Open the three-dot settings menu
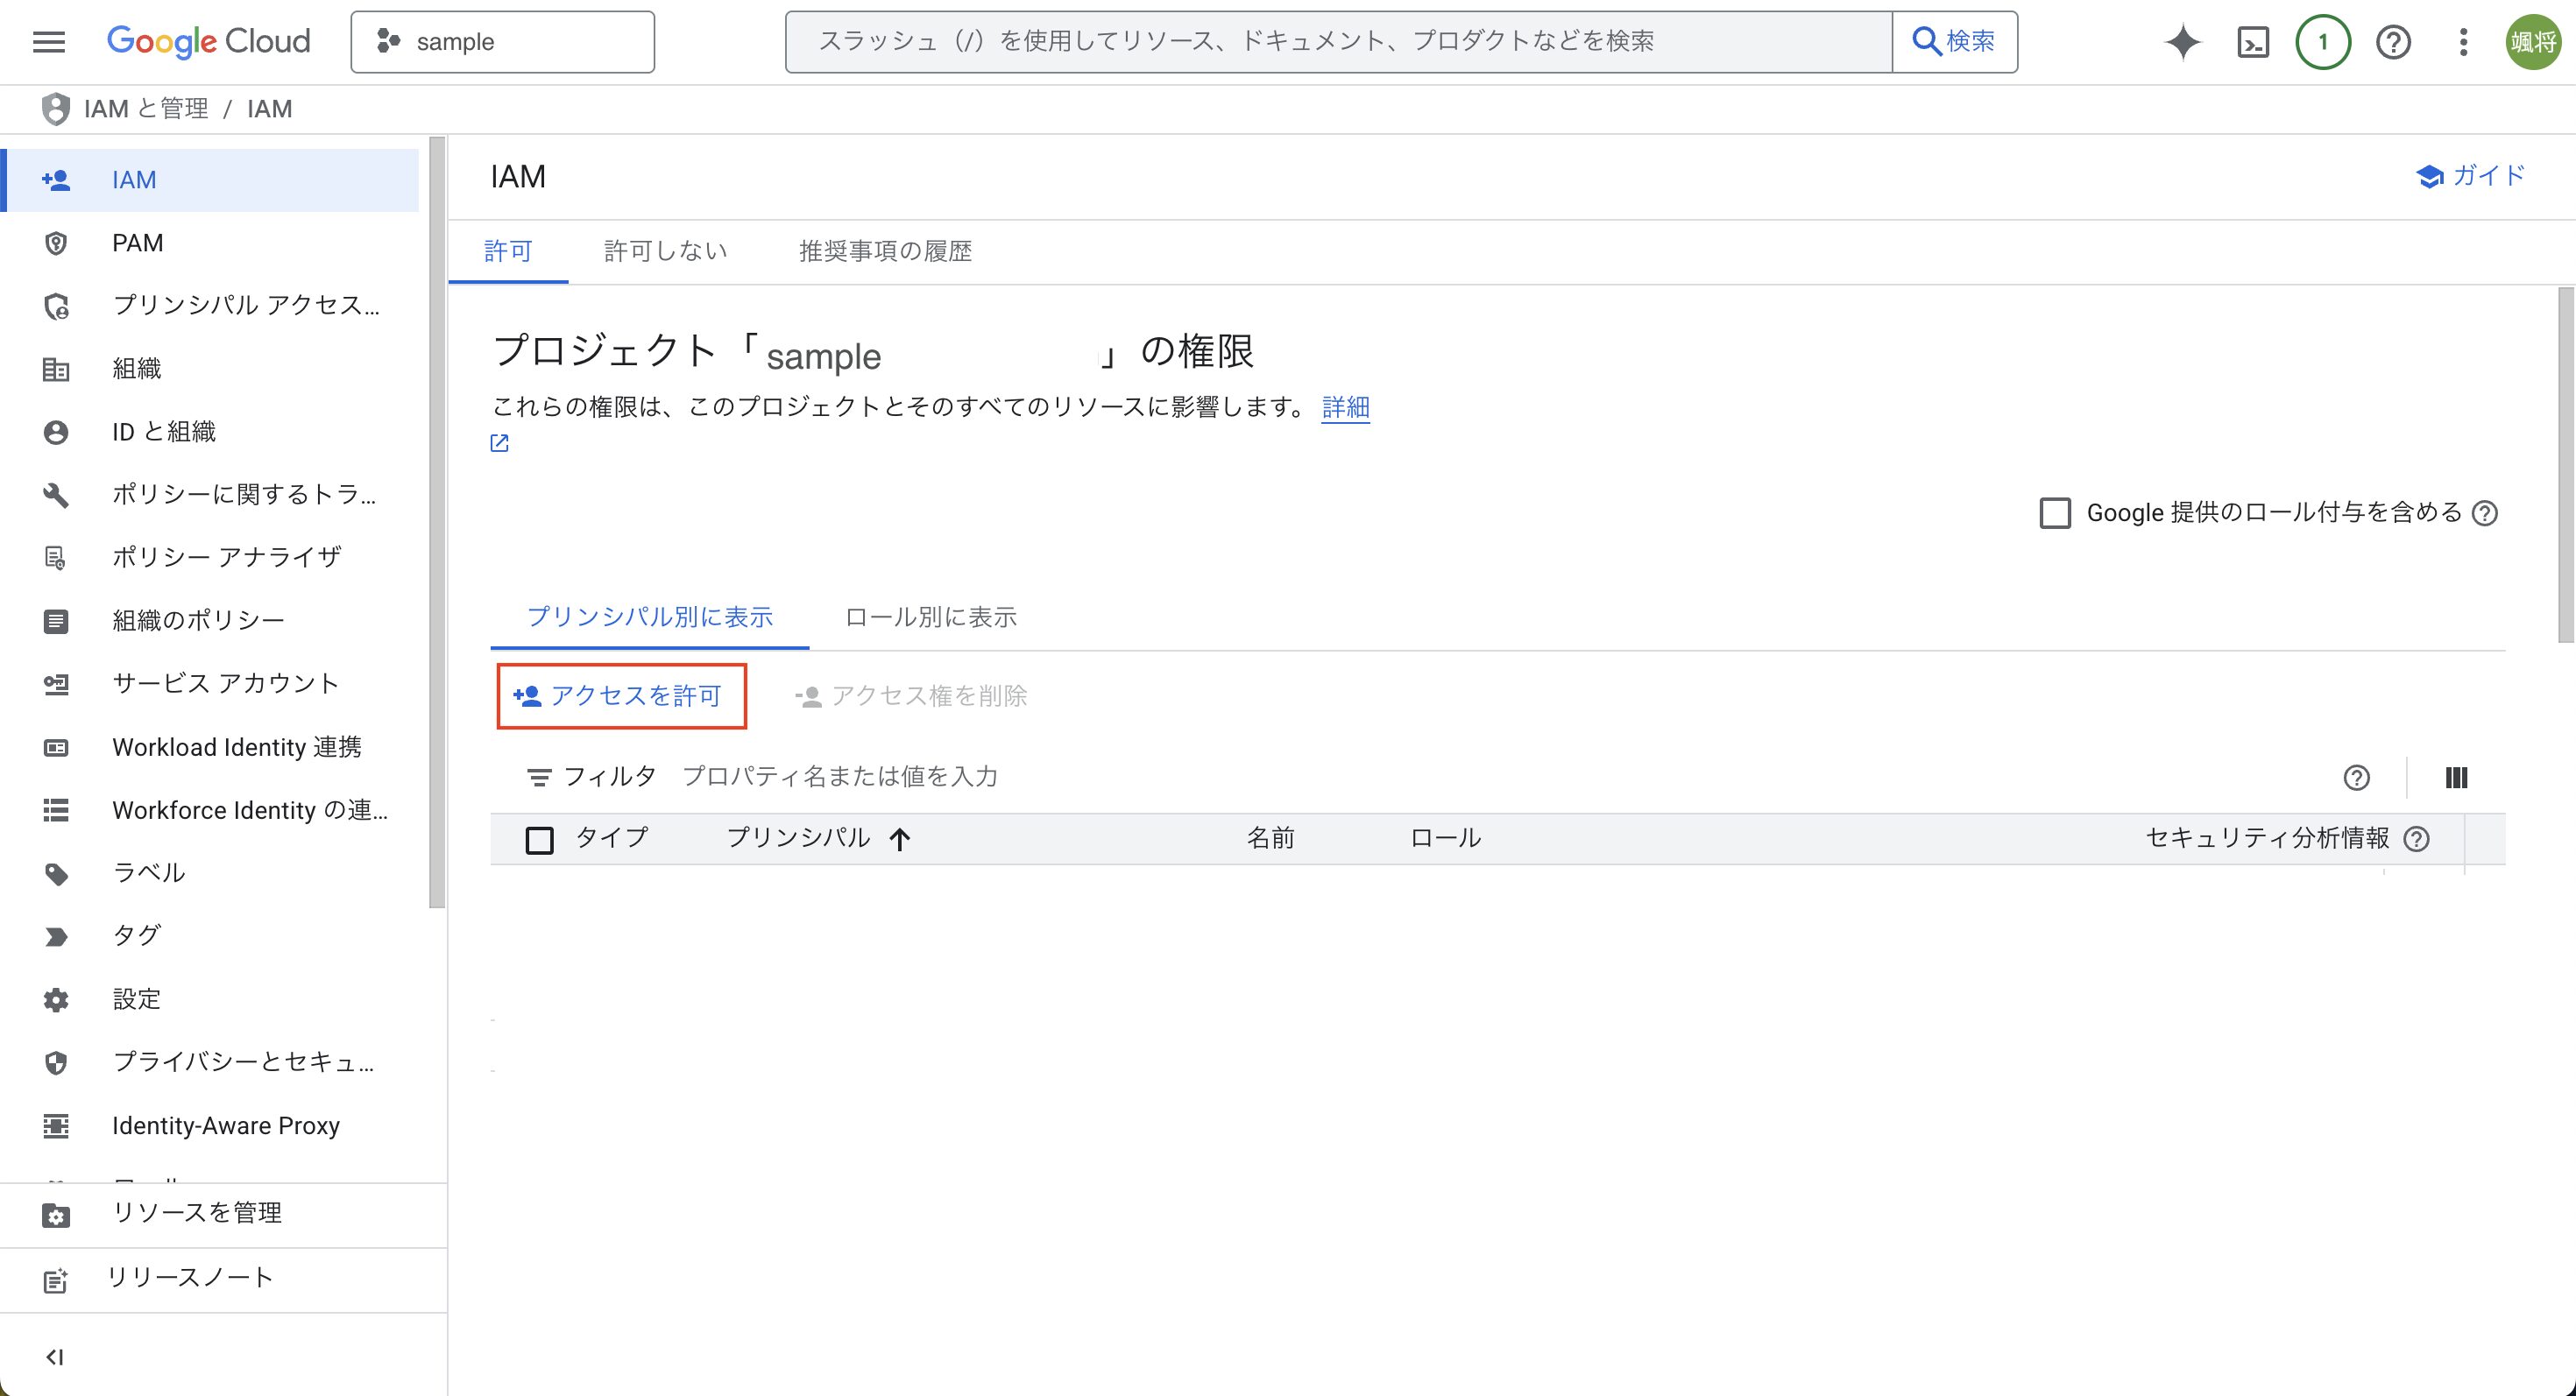This screenshot has height=1396, width=2576. (x=2463, y=42)
